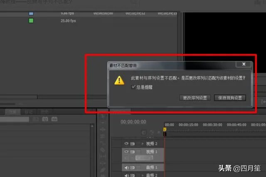This screenshot has width=266, height=177.
Task: Select the 视频 2 track header label
Action: pyautogui.click(x=152, y=144)
